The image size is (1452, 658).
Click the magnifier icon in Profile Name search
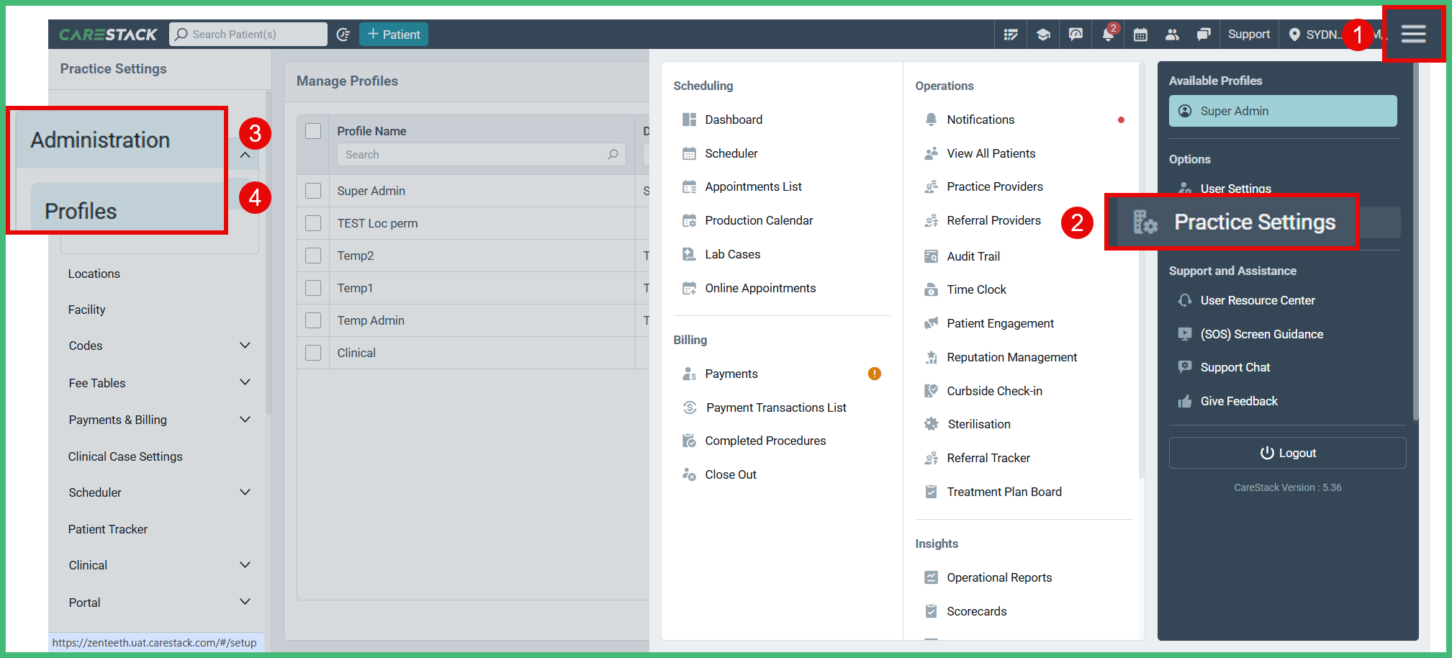click(613, 154)
